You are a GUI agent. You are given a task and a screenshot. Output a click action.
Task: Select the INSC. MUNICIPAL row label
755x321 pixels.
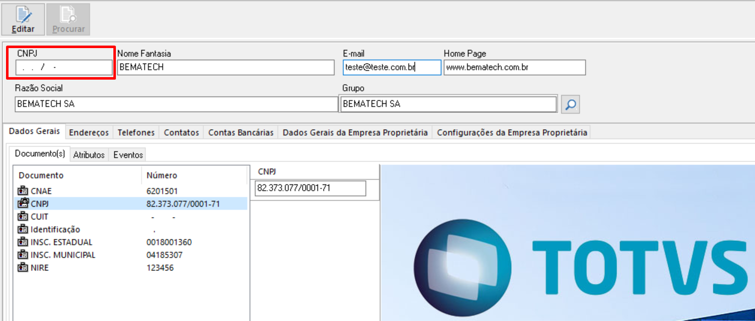63,255
